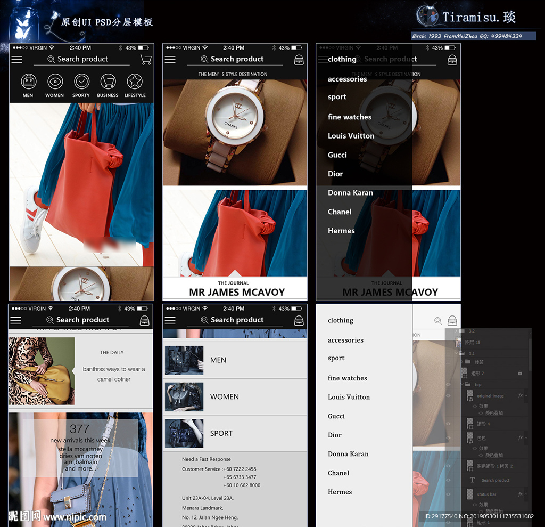
Task: Select accessories in the dark menu
Action: 347,79
